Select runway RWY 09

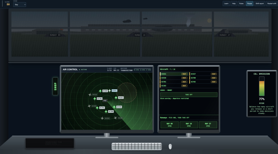(x=169, y=125)
